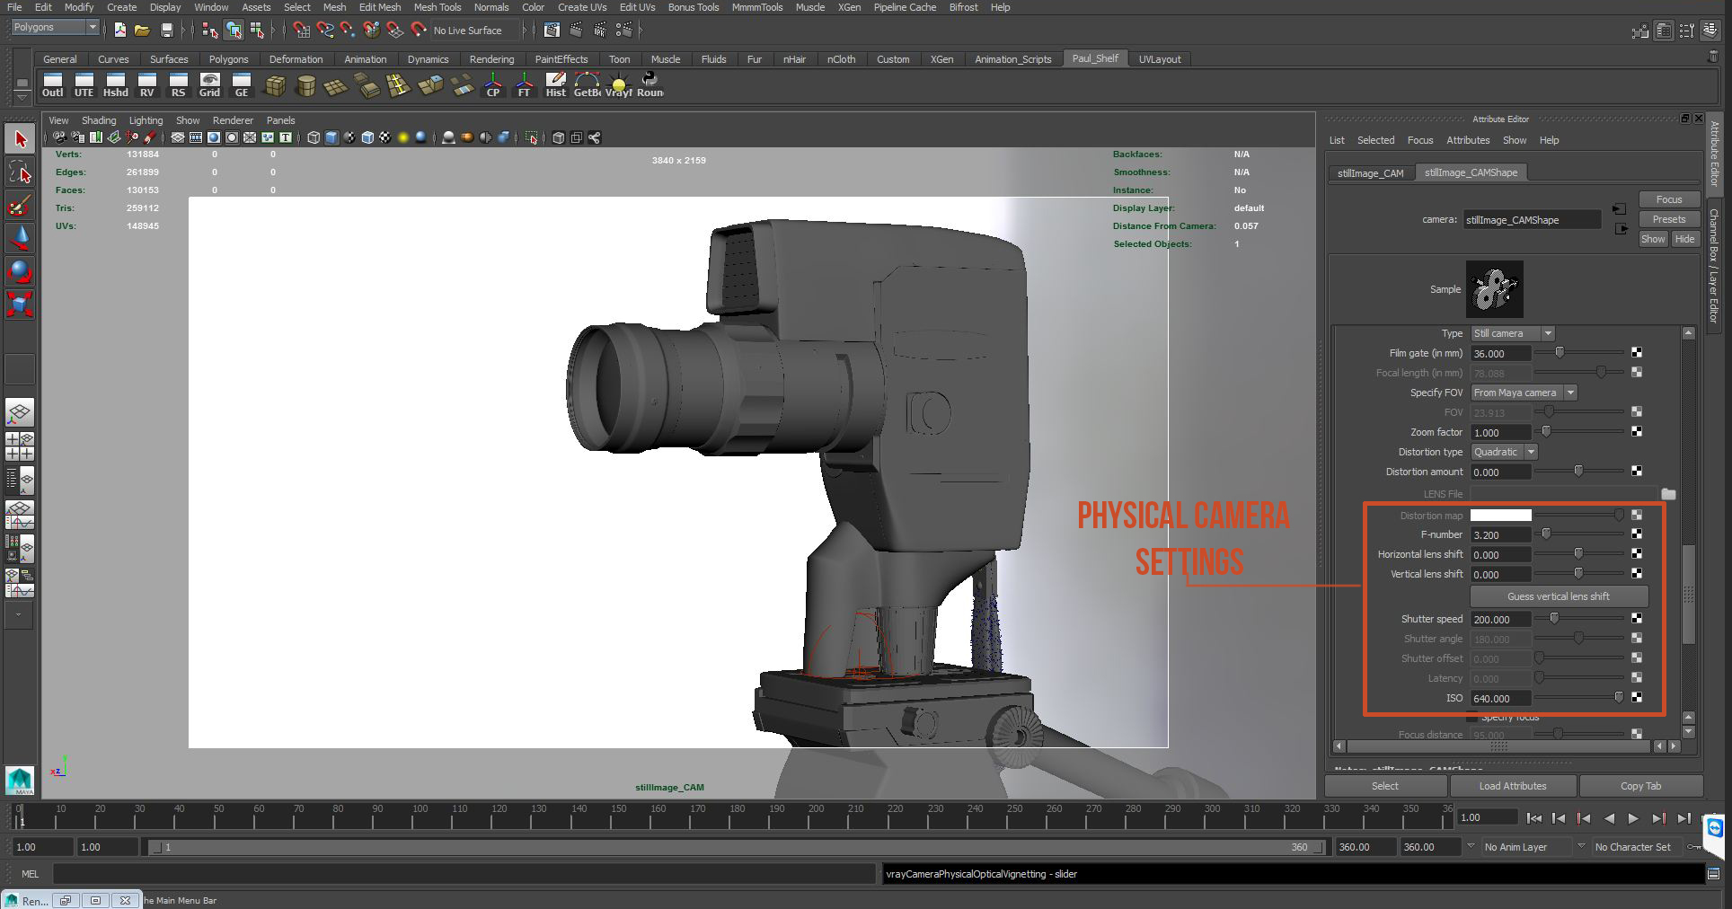This screenshot has height=909, width=1732.
Task: Click the Hist shelf icon
Action: (556, 85)
